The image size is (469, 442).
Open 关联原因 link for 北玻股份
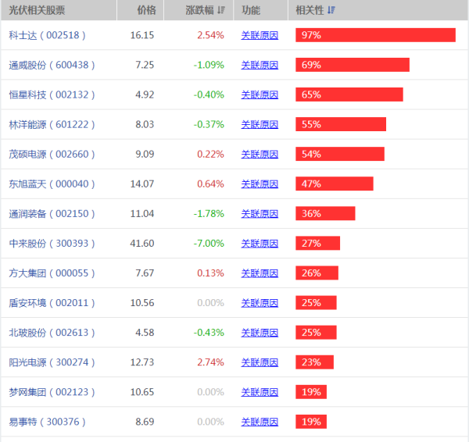tap(260, 333)
